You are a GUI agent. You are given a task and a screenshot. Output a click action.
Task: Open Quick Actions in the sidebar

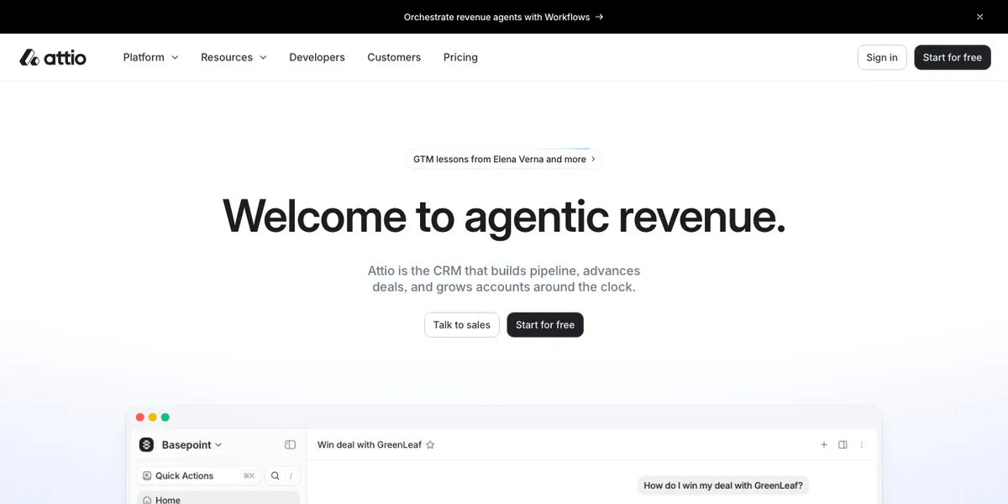coord(199,475)
